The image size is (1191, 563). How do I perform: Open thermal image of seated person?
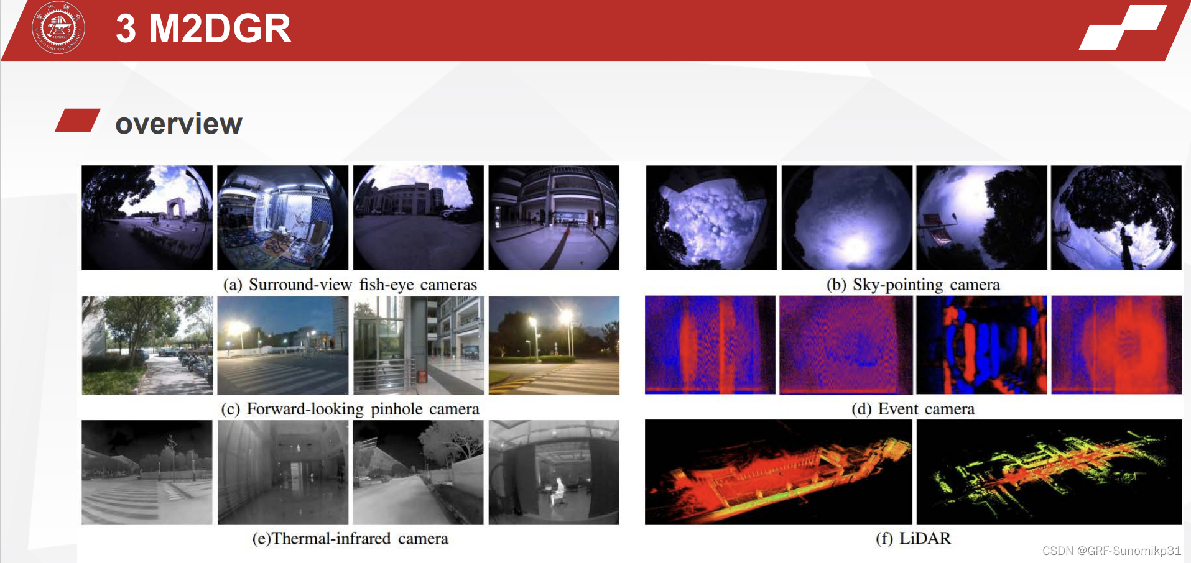[554, 472]
